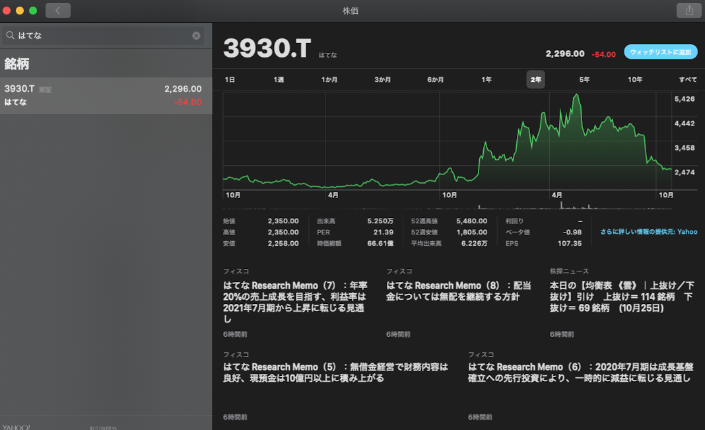Screen dimensions: 705x430
Task: Click the ベータ値 value -0.98
Action: click(x=572, y=232)
